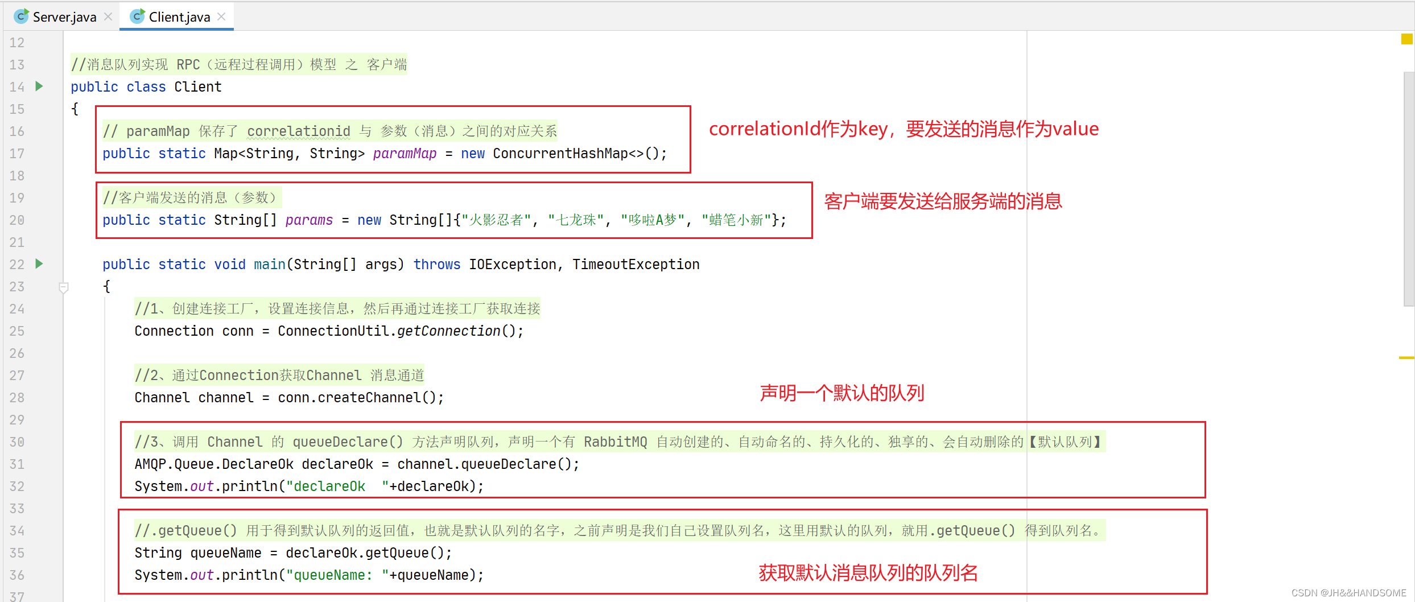Run class Client via gutter arrow

coord(39,86)
